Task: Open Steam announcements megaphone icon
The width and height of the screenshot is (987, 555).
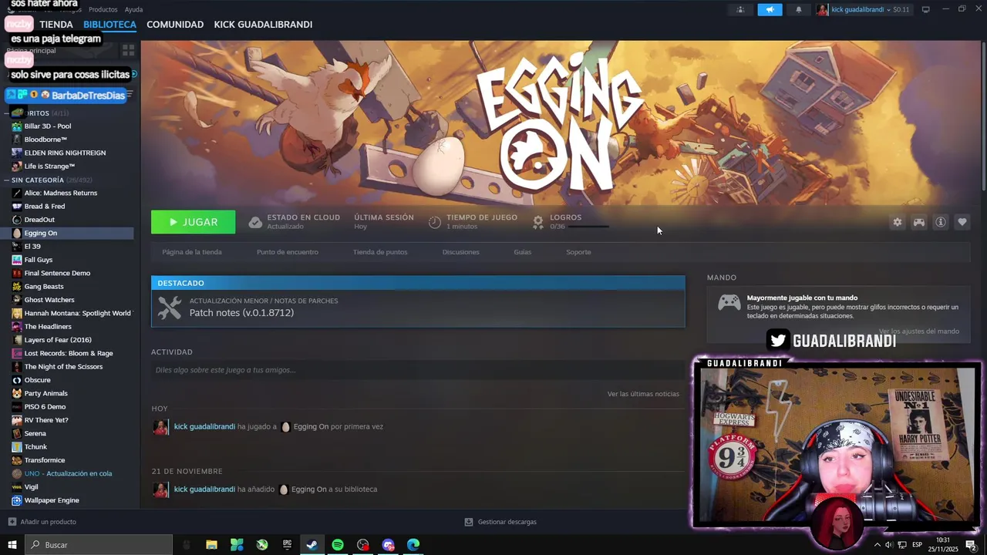Action: point(770,9)
